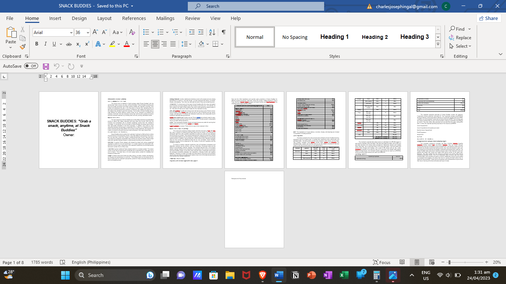Open PowerPoint from the taskbar

311,275
